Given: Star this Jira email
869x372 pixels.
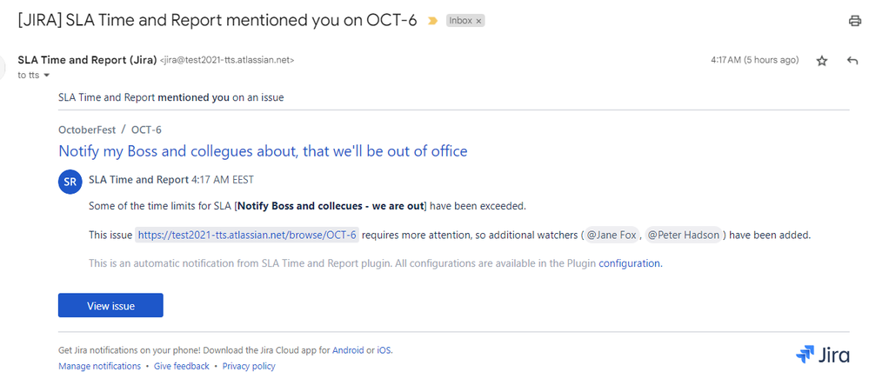Looking at the screenshot, I should (x=822, y=61).
